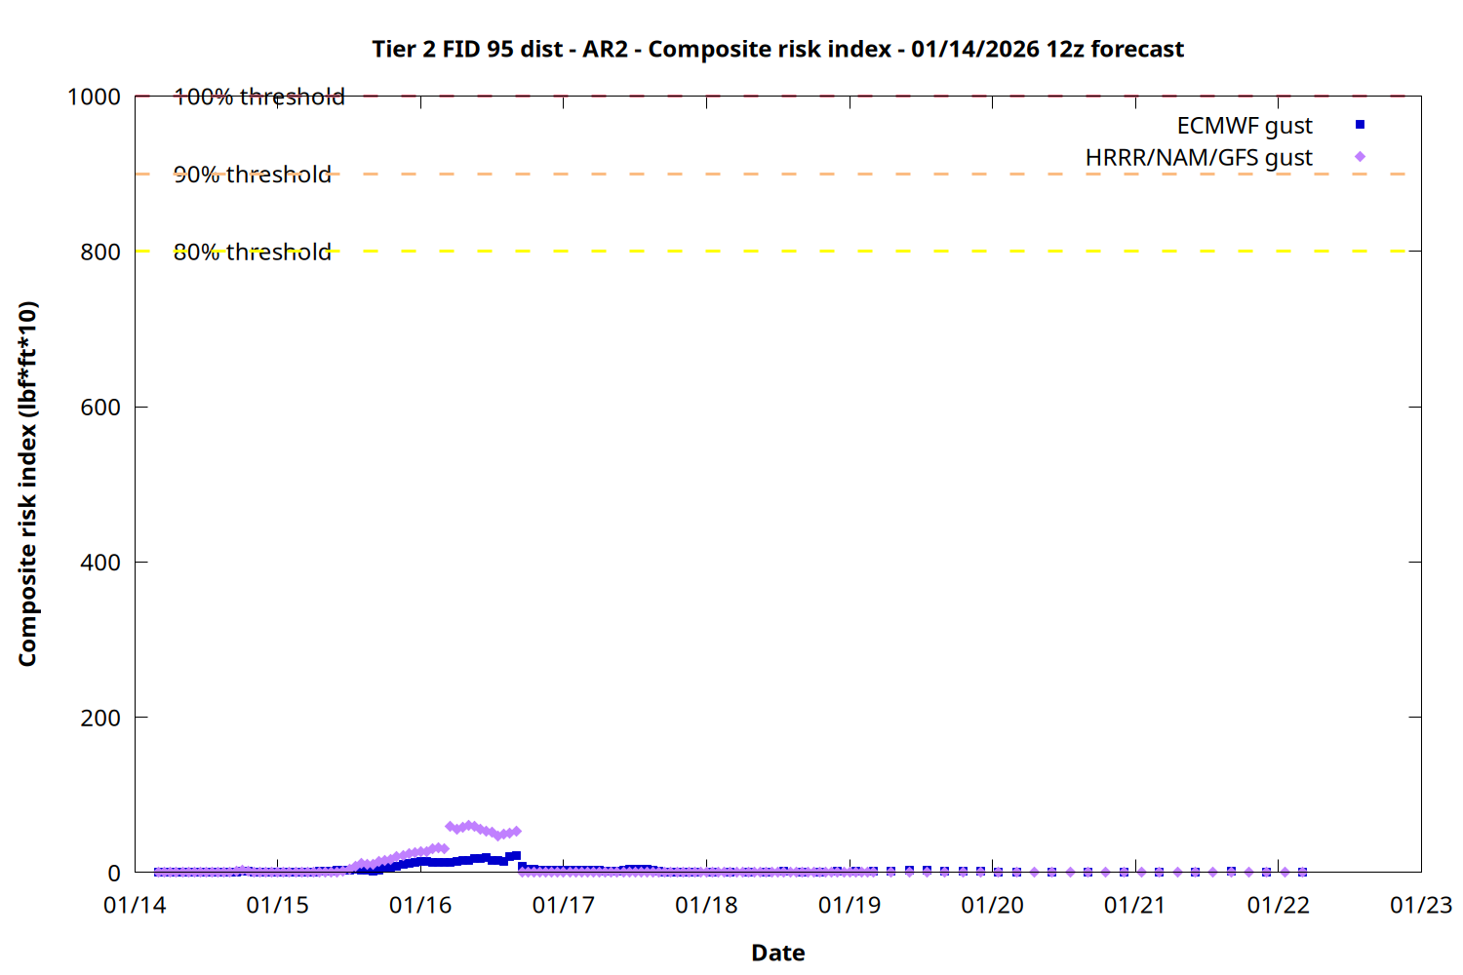This screenshot has width=1463, height=975.
Task: Click the highest purple HRRR/NAM/GFS data point
Action: coord(469,826)
